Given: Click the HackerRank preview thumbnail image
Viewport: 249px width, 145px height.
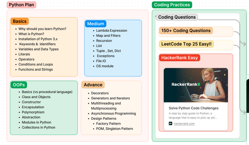Looking at the screenshot, I should 196,85.
